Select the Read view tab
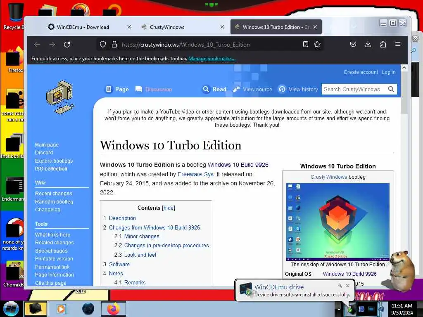The height and width of the screenshot is (317, 423). pyautogui.click(x=214, y=89)
